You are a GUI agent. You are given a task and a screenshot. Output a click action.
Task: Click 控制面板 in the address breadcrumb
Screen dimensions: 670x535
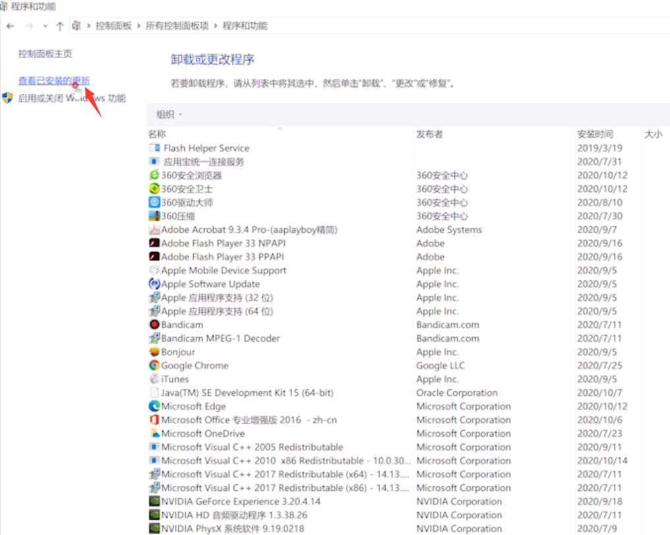point(113,26)
